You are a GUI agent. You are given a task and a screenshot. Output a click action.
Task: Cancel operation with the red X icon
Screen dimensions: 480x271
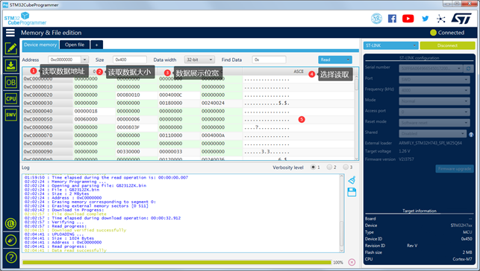352,262
